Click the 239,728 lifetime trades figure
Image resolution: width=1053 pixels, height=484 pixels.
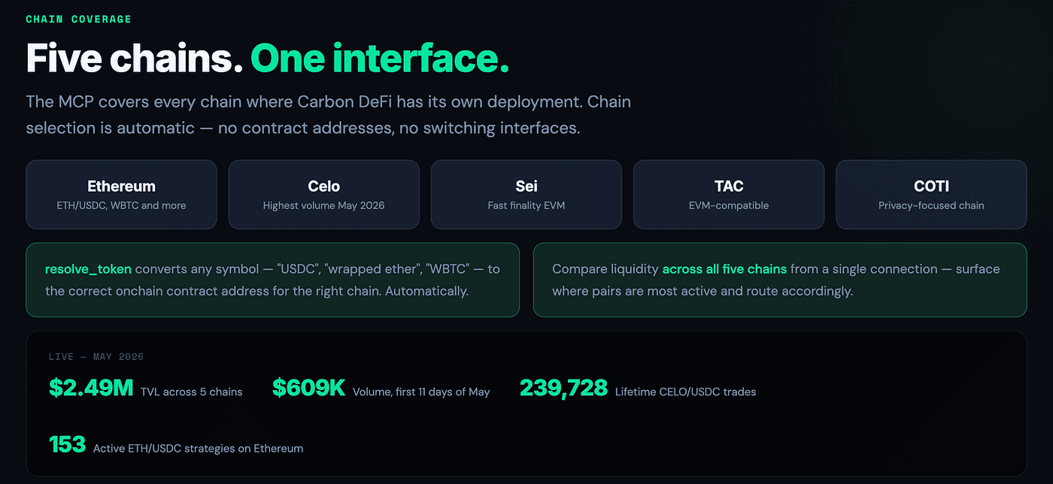563,388
